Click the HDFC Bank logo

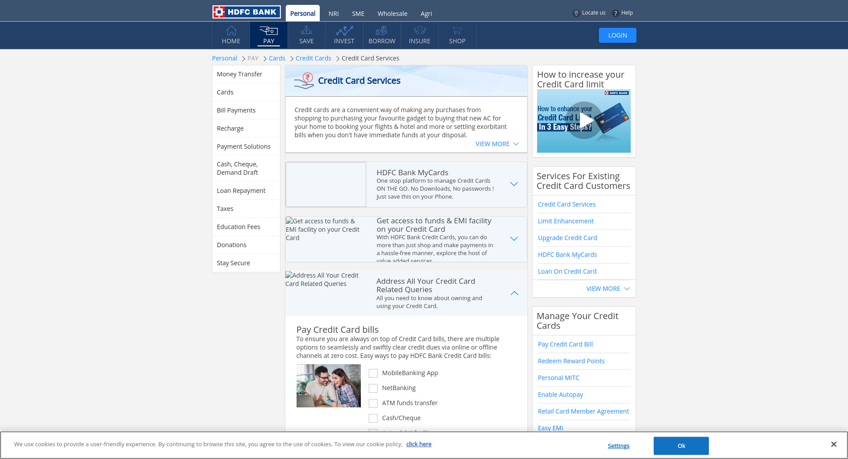coord(246,12)
